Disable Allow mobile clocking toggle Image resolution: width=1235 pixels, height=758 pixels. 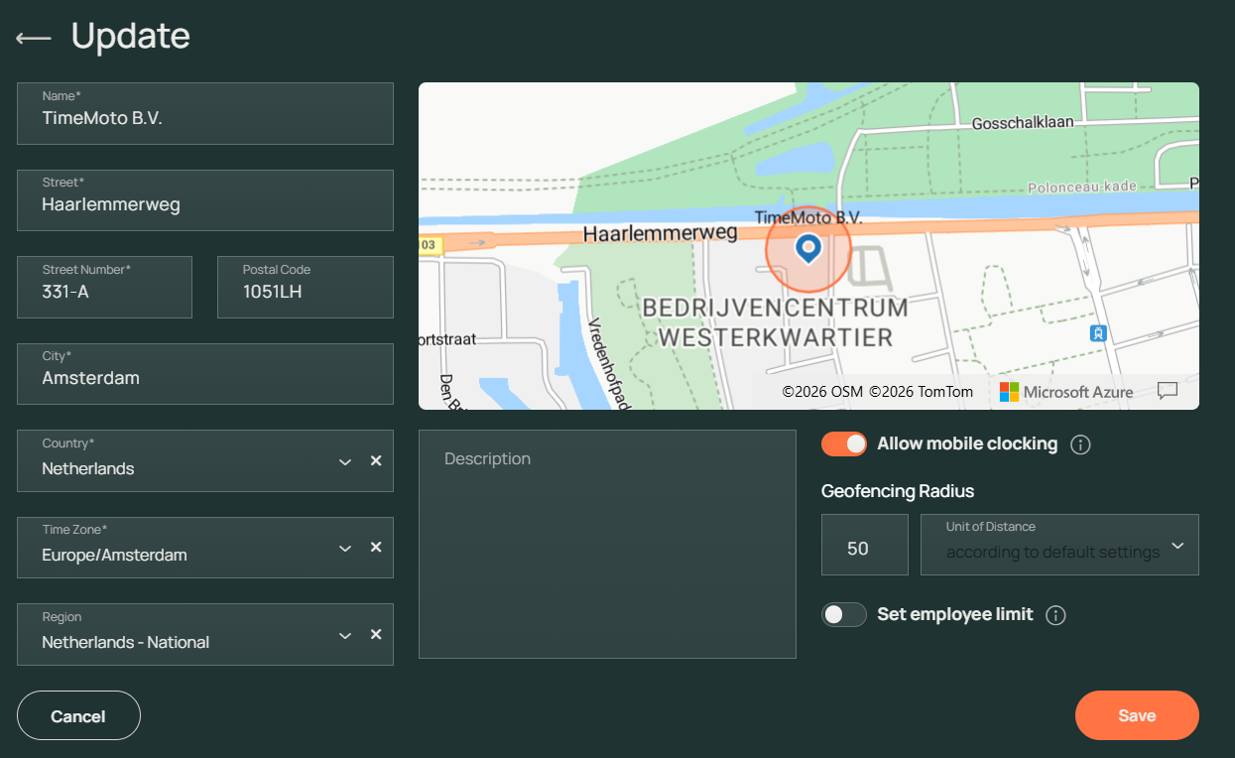(x=844, y=444)
